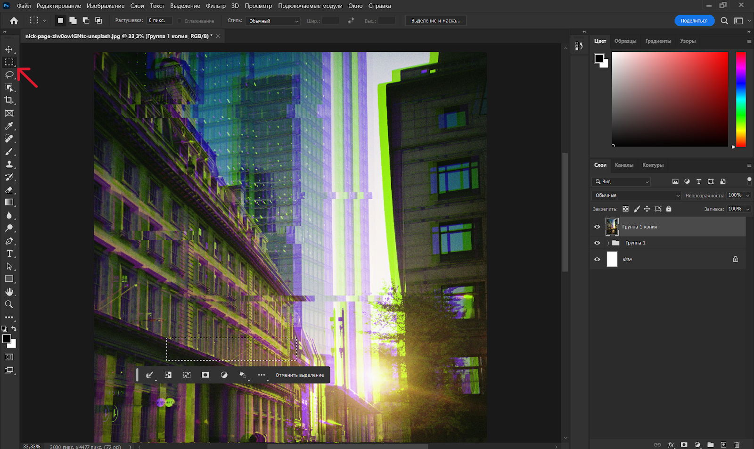754x449 pixels.
Task: Select the Crop tool
Action: click(x=9, y=100)
